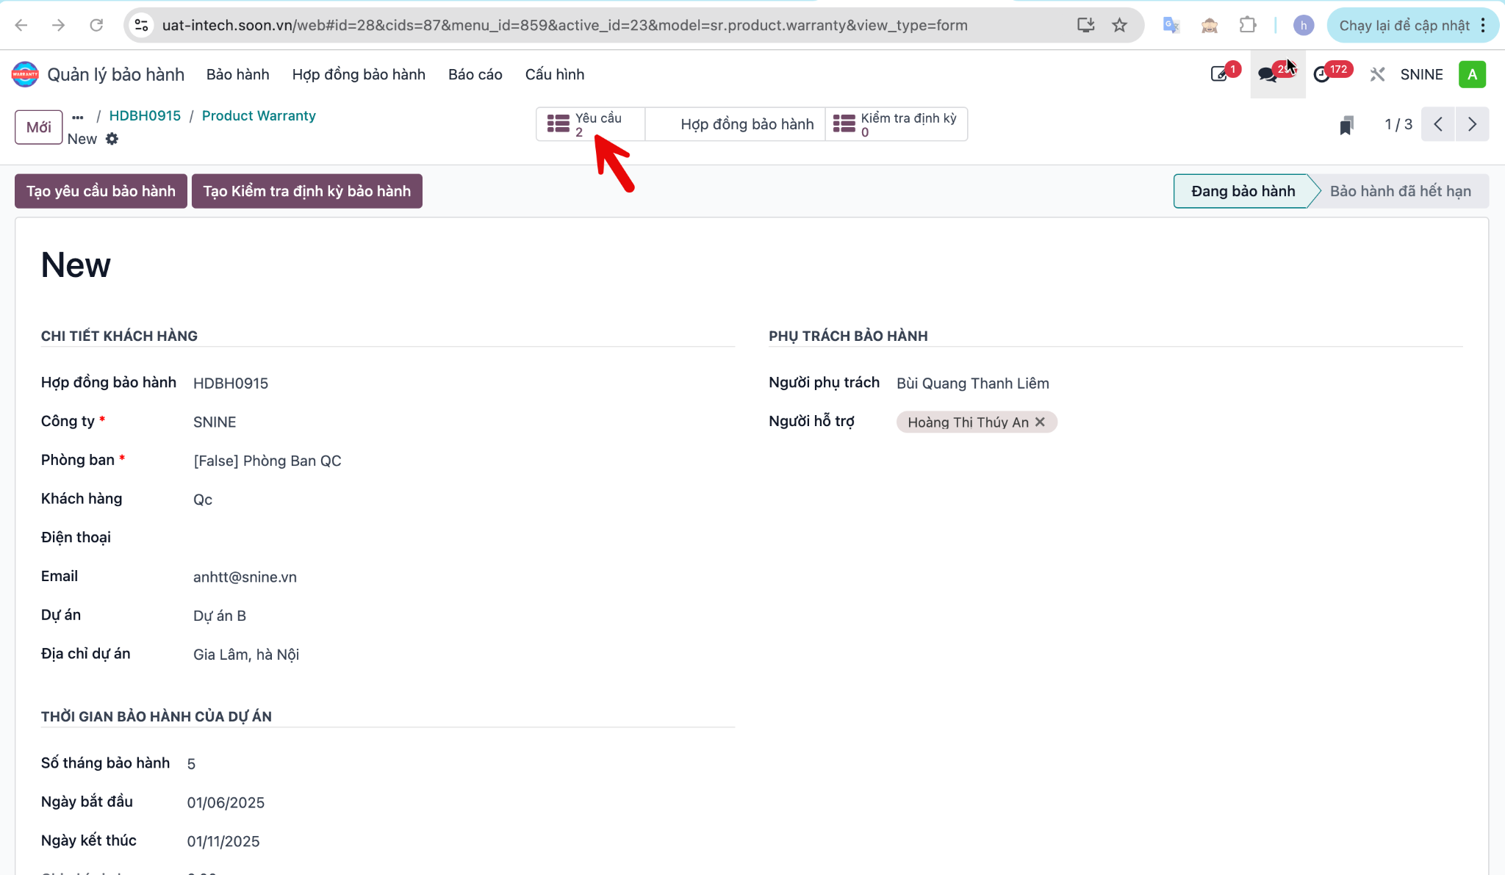Bookmark this page with the star icon

[1119, 25]
